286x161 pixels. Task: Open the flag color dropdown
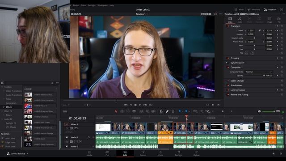tap(182, 111)
